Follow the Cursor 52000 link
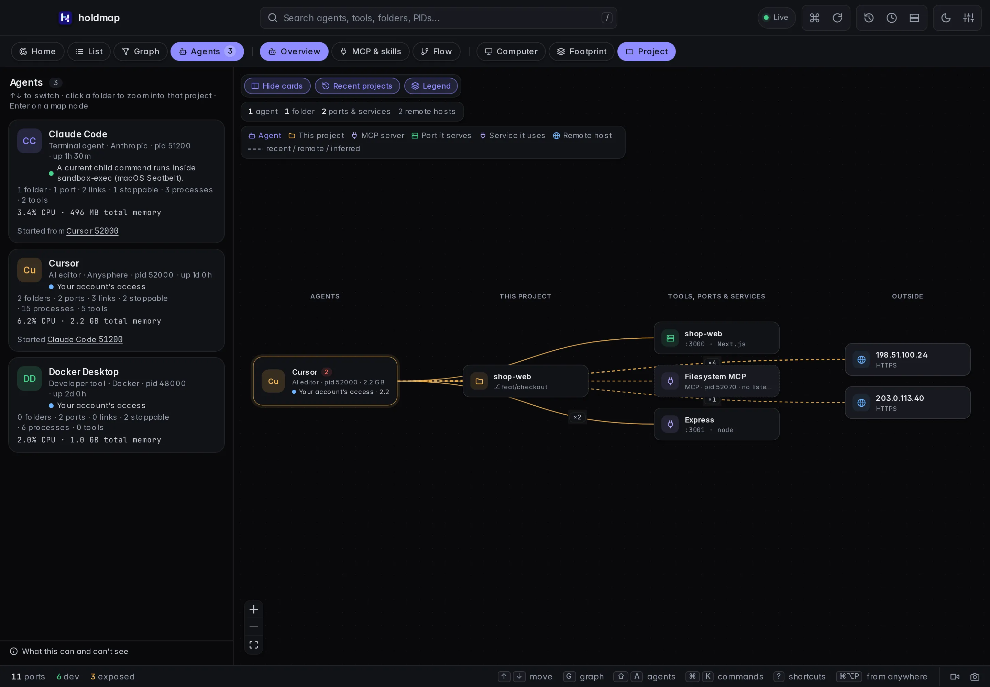990x687 pixels. [92, 231]
